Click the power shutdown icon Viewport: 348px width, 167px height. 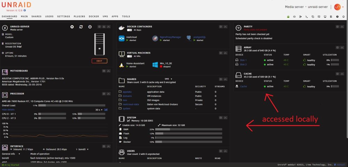[90, 27]
